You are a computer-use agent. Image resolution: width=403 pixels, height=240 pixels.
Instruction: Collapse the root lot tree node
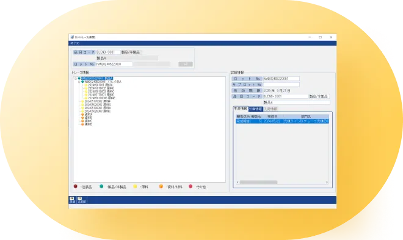click(76, 79)
